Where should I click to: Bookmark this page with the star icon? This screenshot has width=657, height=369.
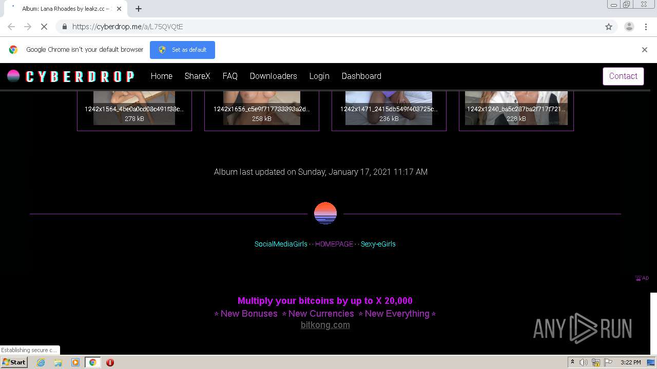coord(609,27)
